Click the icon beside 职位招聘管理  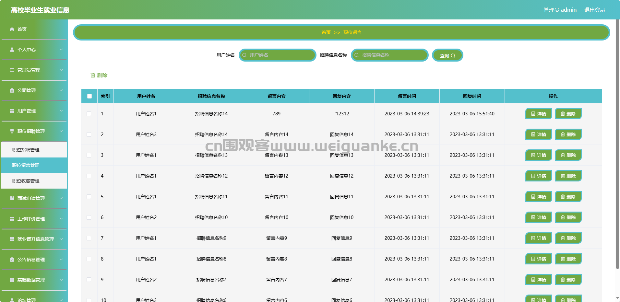12,131
